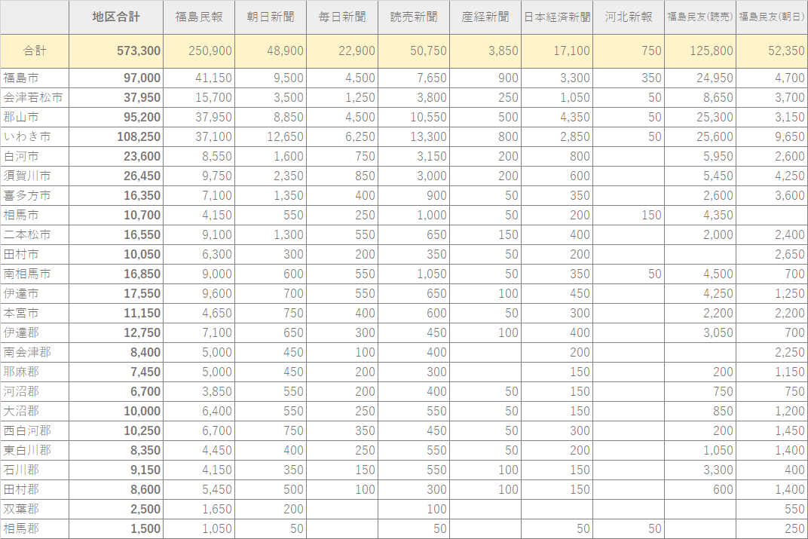Image resolution: width=808 pixels, height=539 pixels.
Task: Click the 福島民報 column header
Action: 199,17
